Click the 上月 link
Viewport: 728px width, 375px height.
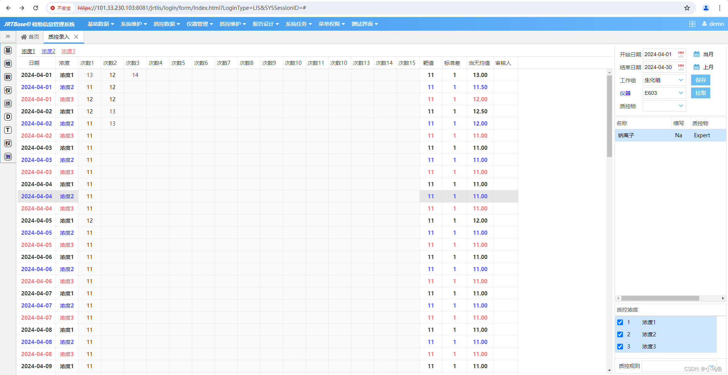tap(708, 67)
